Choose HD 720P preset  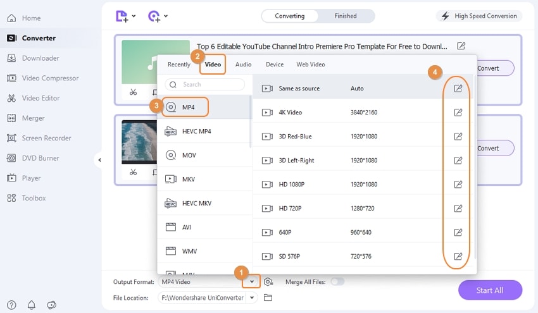tap(363, 209)
